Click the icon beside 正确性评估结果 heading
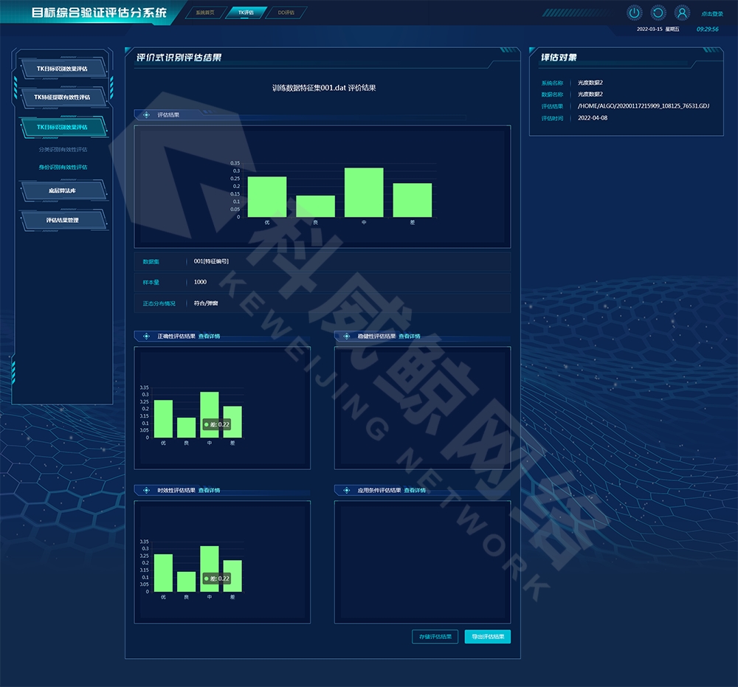 pos(146,336)
